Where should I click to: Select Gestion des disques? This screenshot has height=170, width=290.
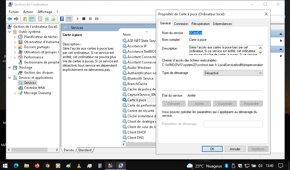click(39, 73)
